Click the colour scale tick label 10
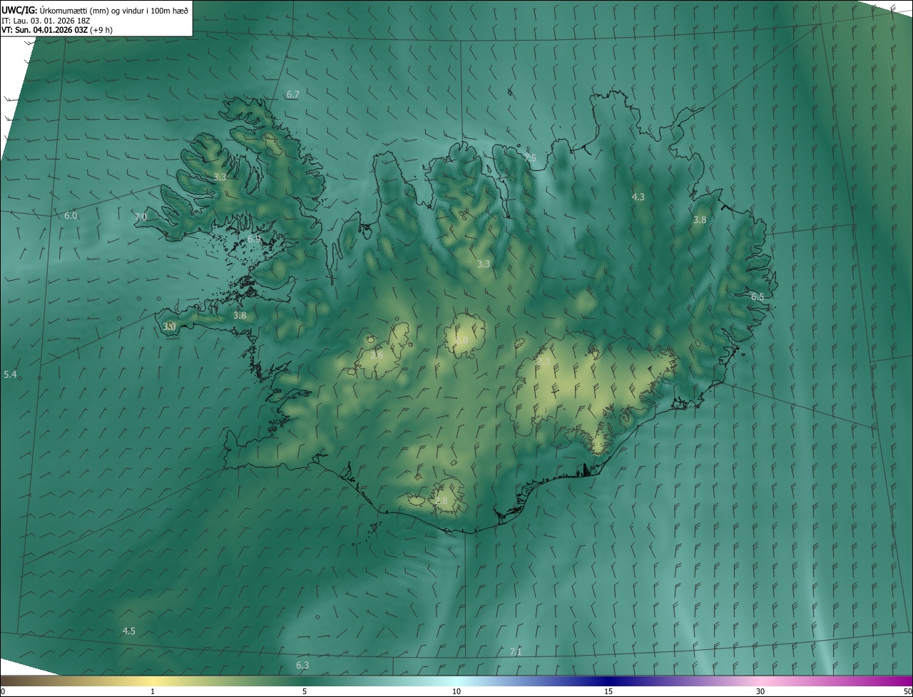Image resolution: width=913 pixels, height=697 pixels. (456, 691)
